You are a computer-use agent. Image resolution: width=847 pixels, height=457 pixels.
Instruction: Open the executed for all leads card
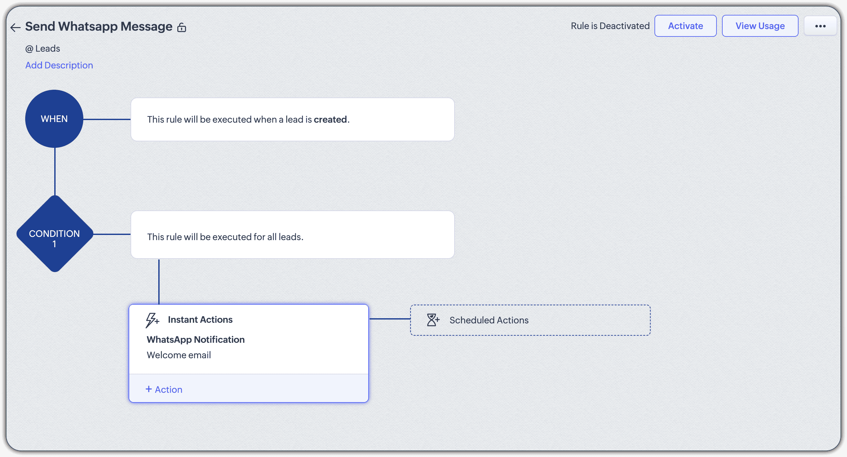pos(292,235)
